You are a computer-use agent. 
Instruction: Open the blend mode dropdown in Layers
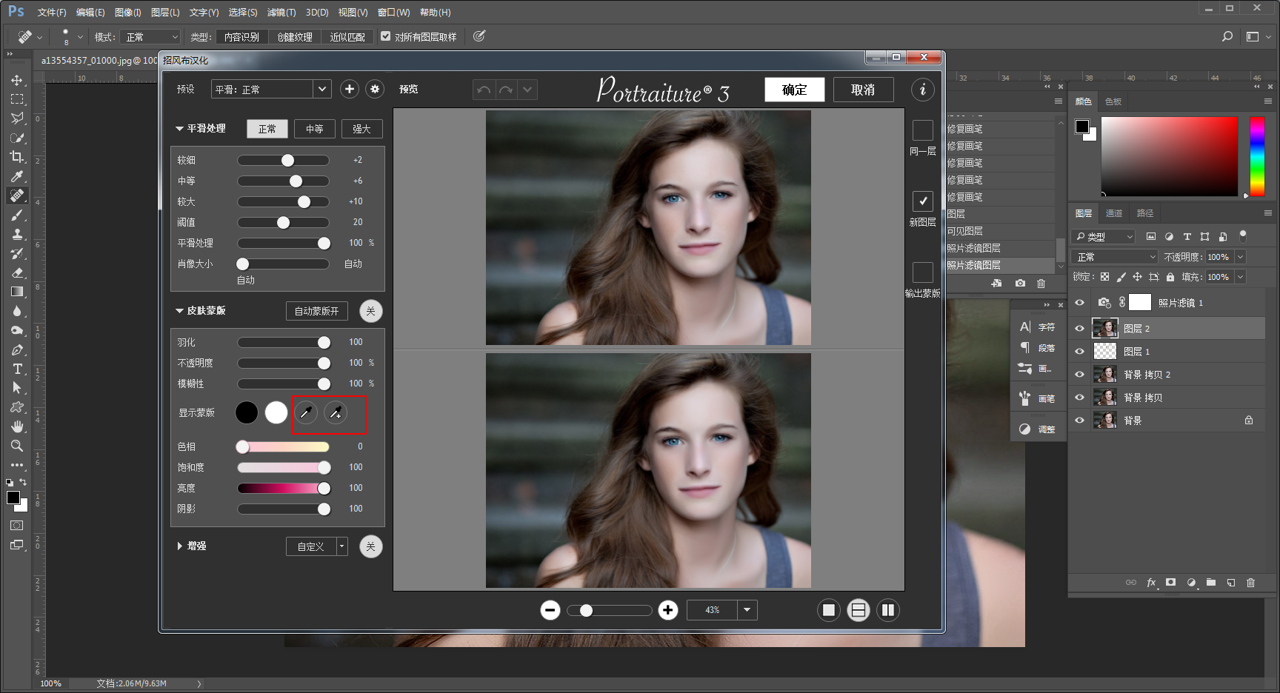click(1116, 257)
